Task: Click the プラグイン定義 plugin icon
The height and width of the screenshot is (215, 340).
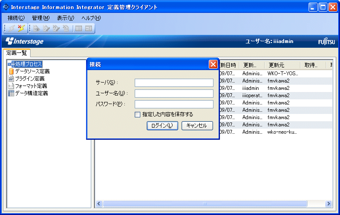Action: tap(11, 79)
